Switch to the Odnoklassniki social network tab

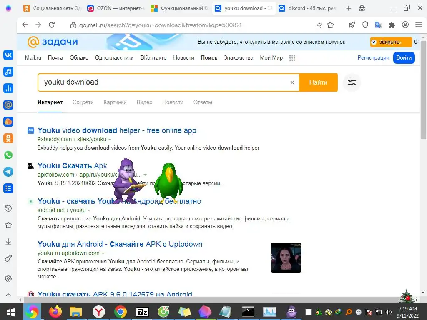pyautogui.click(x=52, y=8)
